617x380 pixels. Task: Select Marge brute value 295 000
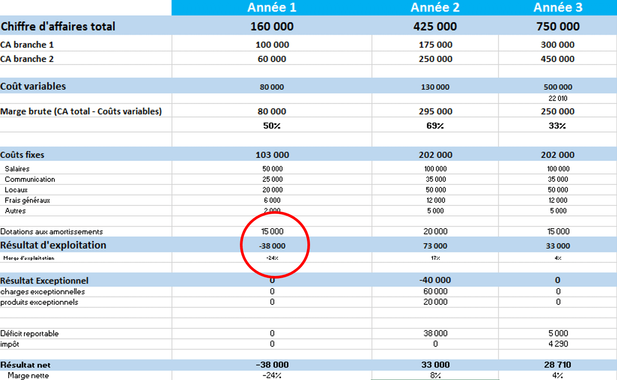point(435,111)
